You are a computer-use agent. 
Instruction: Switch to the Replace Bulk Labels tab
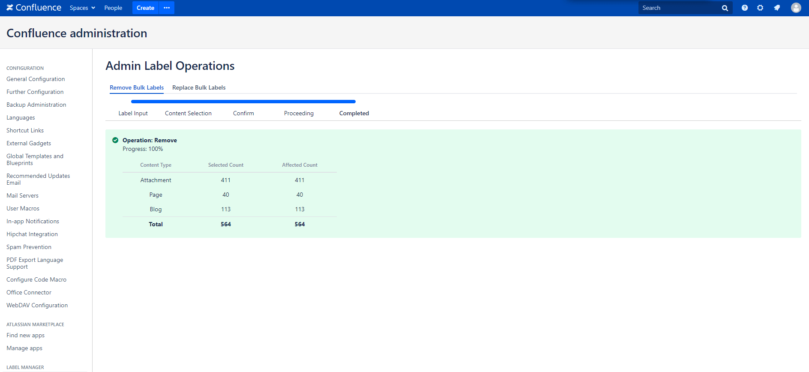click(199, 87)
